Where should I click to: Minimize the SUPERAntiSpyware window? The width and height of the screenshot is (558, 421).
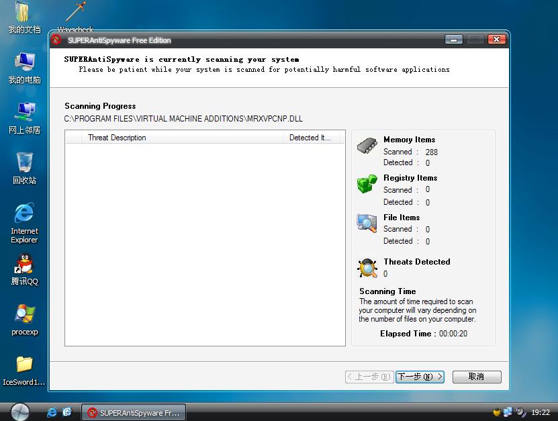click(454, 40)
